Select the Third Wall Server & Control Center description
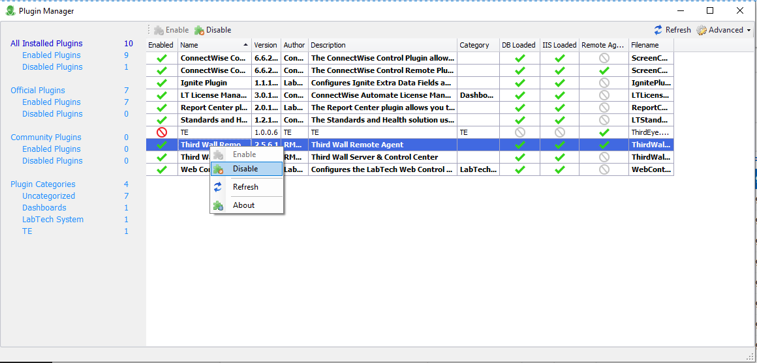 (383, 157)
